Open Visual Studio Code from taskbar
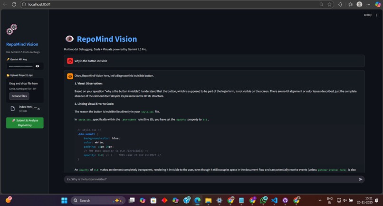This screenshot has height=206, width=383. coord(274,201)
